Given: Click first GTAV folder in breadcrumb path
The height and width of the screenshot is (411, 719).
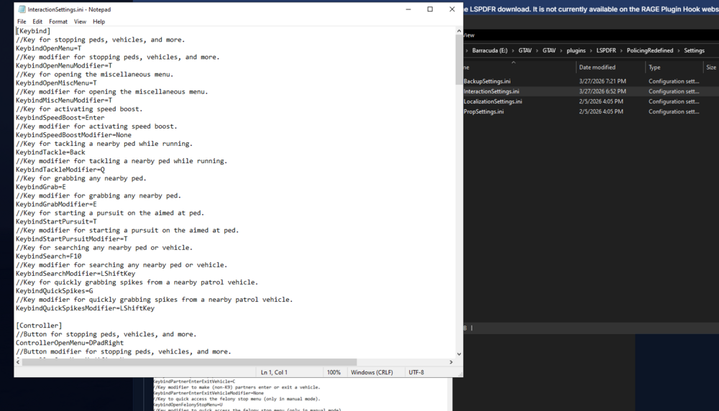Looking at the screenshot, I should (525, 50).
